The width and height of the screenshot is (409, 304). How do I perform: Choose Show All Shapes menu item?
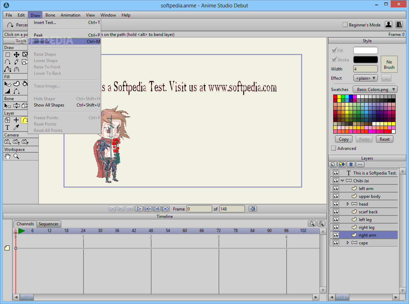pyautogui.click(x=65, y=105)
